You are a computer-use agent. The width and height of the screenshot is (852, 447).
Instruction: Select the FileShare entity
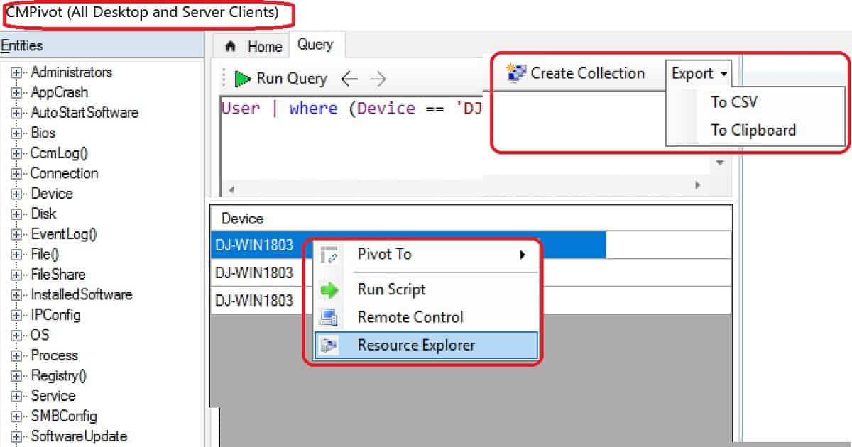pos(58,275)
